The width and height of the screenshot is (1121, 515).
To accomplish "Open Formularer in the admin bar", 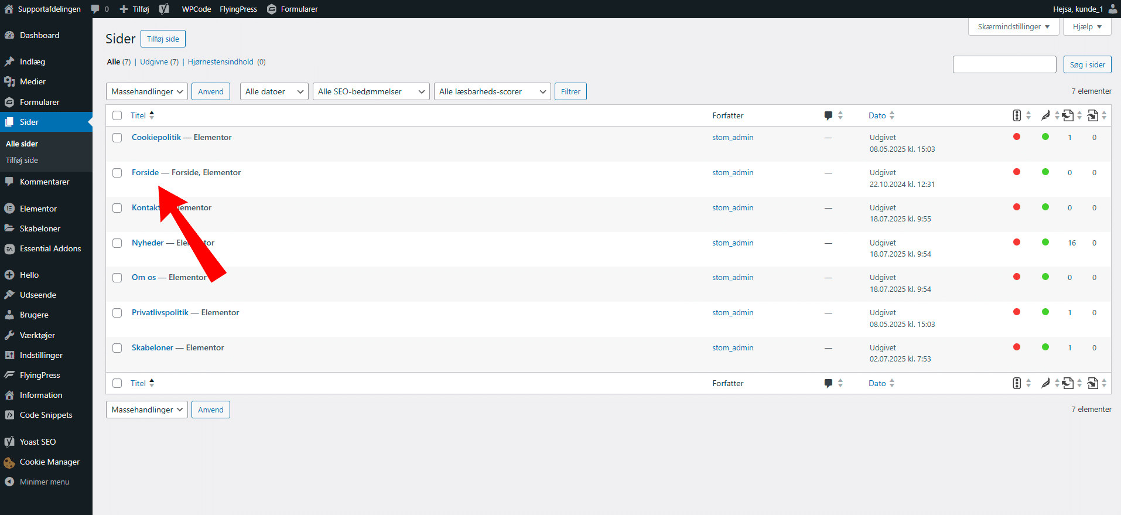I will 292,9.
